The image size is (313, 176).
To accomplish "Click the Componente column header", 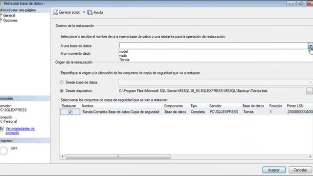I will tap(173, 106).
